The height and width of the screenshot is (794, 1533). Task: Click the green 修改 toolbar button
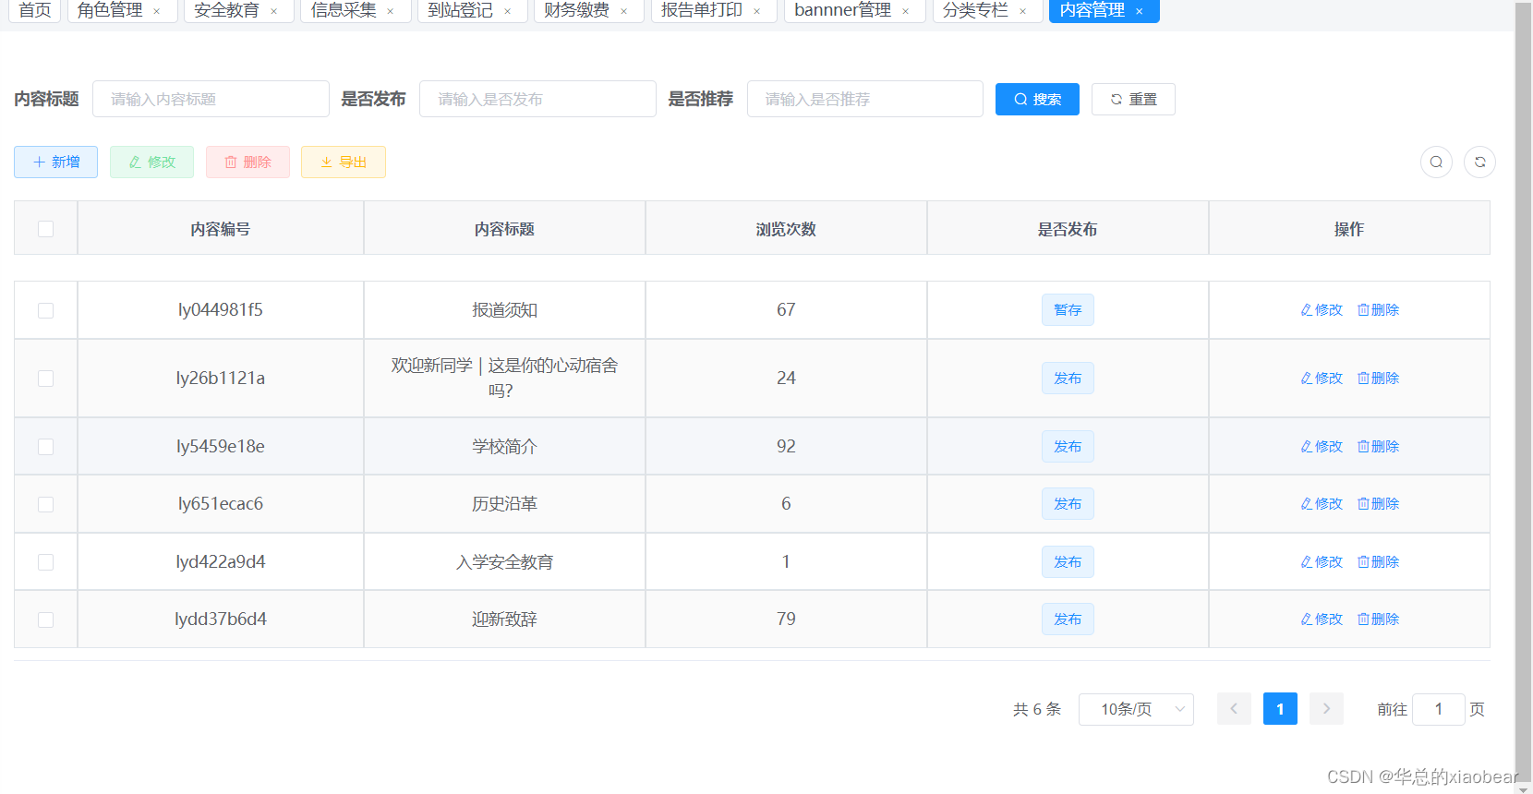(x=151, y=162)
